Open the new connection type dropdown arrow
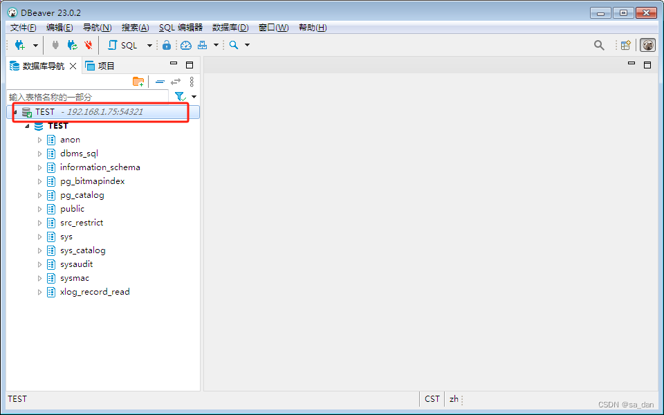664x415 pixels. point(35,45)
